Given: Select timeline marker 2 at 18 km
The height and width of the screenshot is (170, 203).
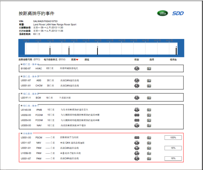Looking at the screenshot, I should point(69,51).
